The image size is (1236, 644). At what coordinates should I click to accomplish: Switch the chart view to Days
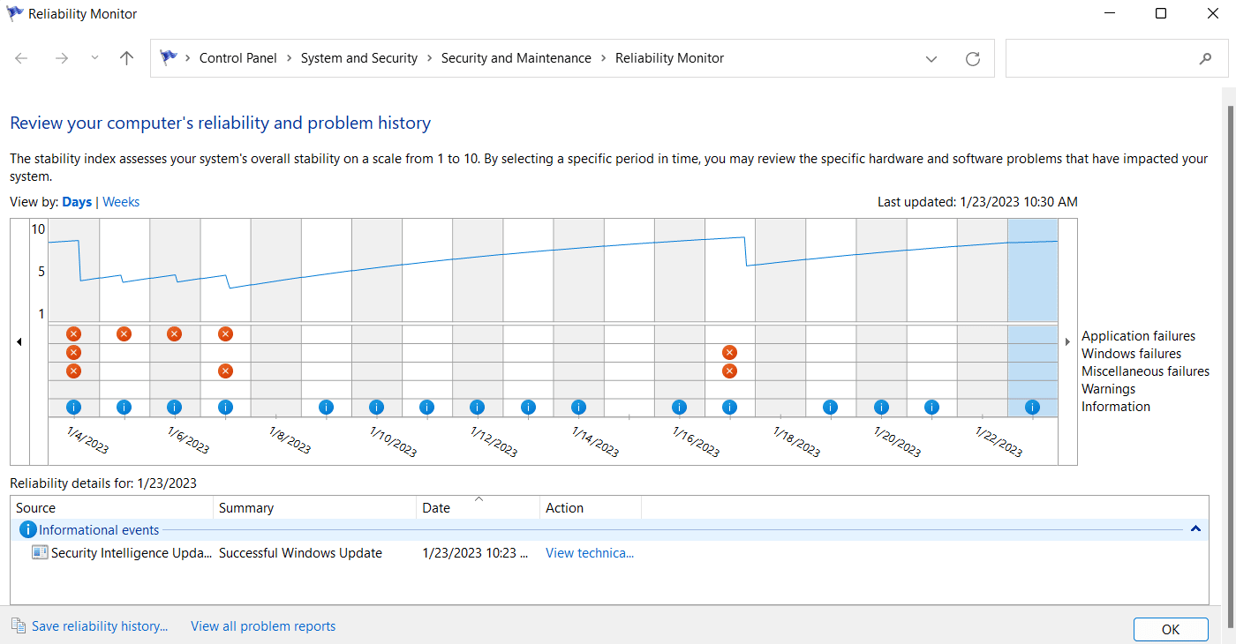click(x=77, y=202)
